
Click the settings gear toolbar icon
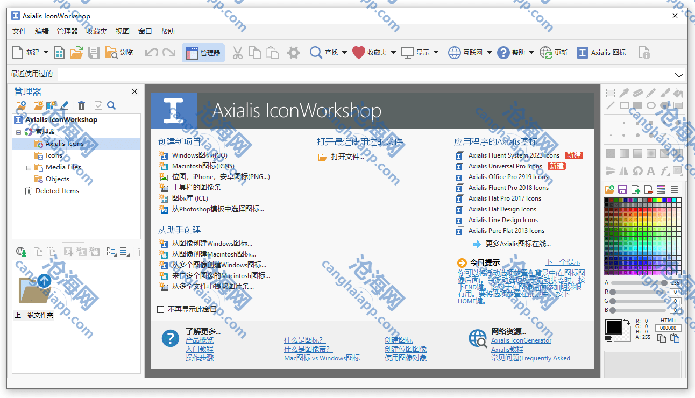point(293,53)
